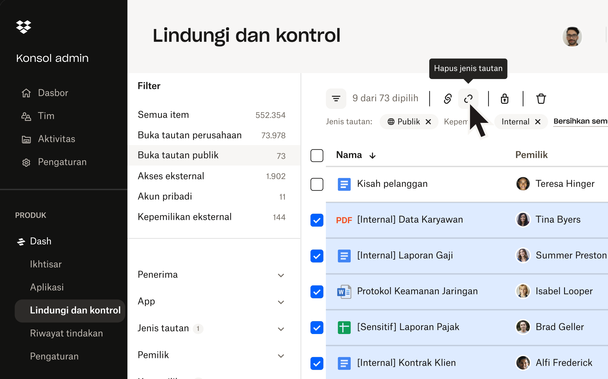Click owner name Alfi Frederick

(564, 363)
